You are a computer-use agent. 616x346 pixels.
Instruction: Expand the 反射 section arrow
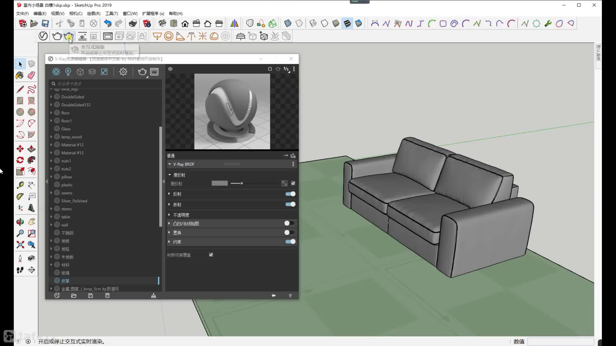[x=169, y=194]
